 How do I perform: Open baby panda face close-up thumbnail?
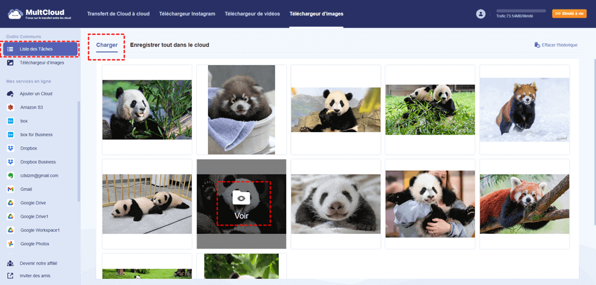coord(336,204)
